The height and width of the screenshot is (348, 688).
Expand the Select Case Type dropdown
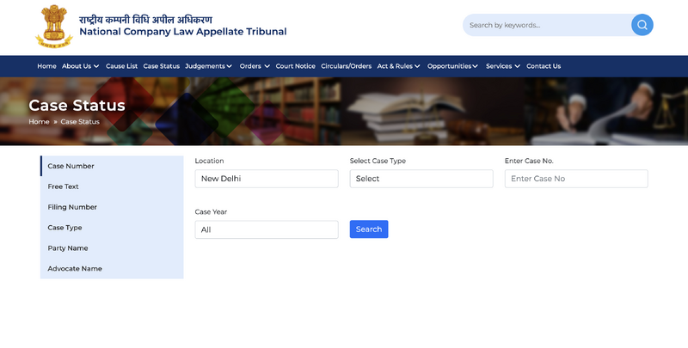[421, 179]
